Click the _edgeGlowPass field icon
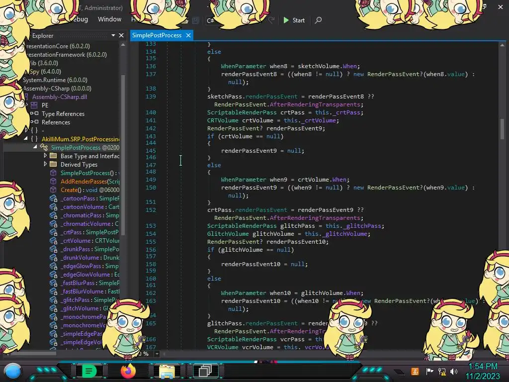This screenshot has width=509, height=382. (53, 266)
